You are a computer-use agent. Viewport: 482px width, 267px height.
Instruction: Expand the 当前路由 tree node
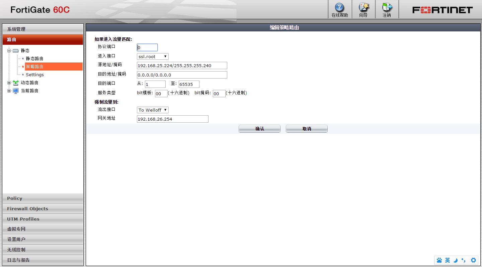(x=9, y=91)
